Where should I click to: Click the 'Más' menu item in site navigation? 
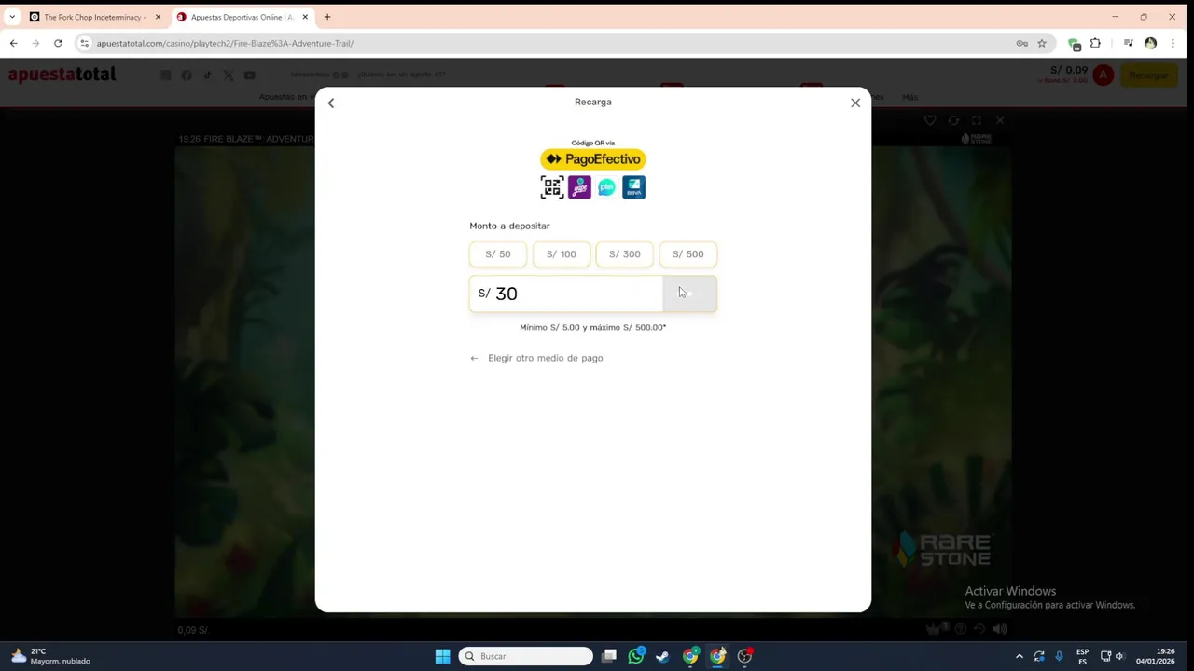coord(909,97)
